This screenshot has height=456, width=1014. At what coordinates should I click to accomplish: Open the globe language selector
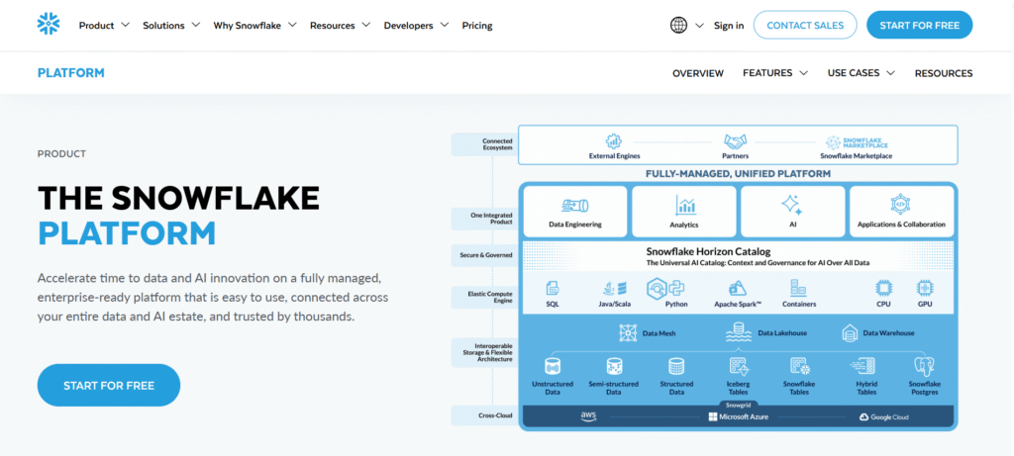coord(678,25)
